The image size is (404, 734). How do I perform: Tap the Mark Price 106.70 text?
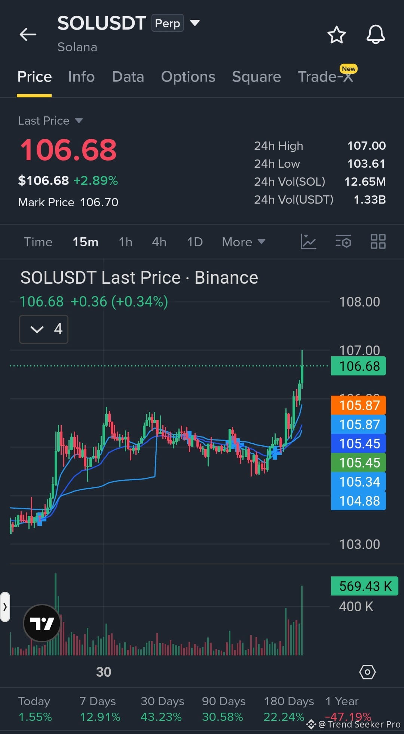(x=68, y=202)
